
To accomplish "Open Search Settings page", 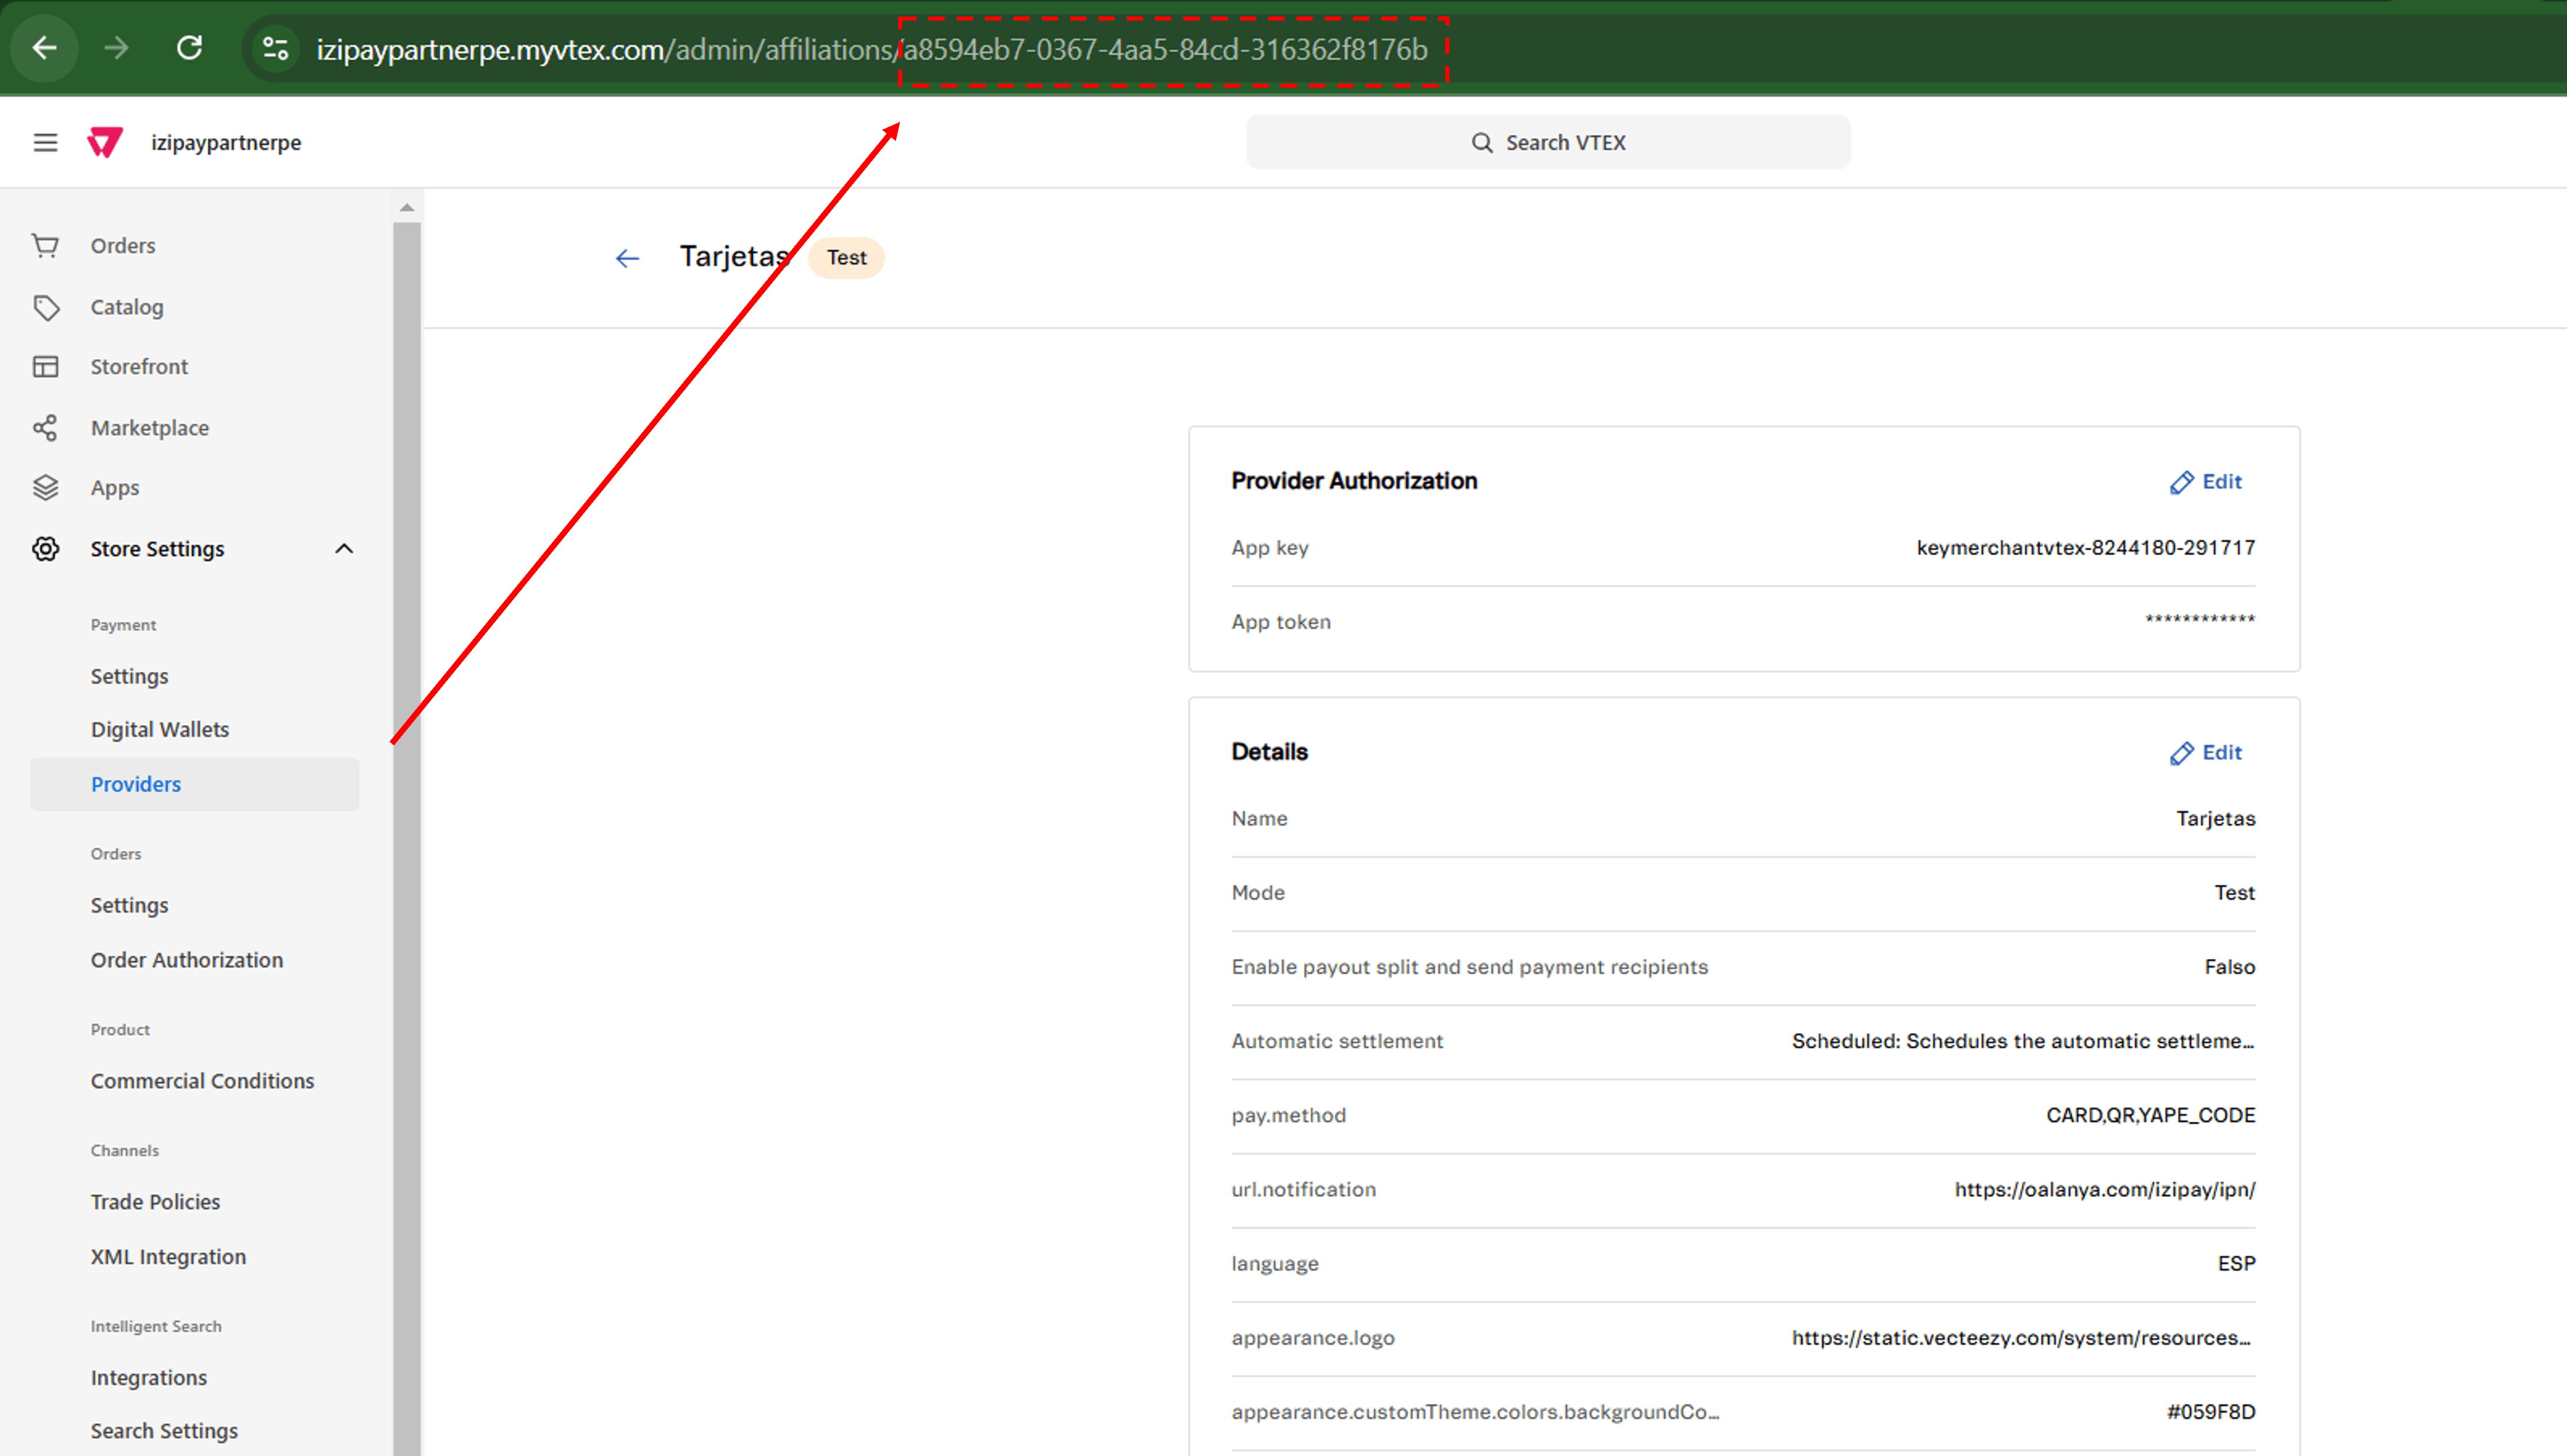I will [x=164, y=1431].
